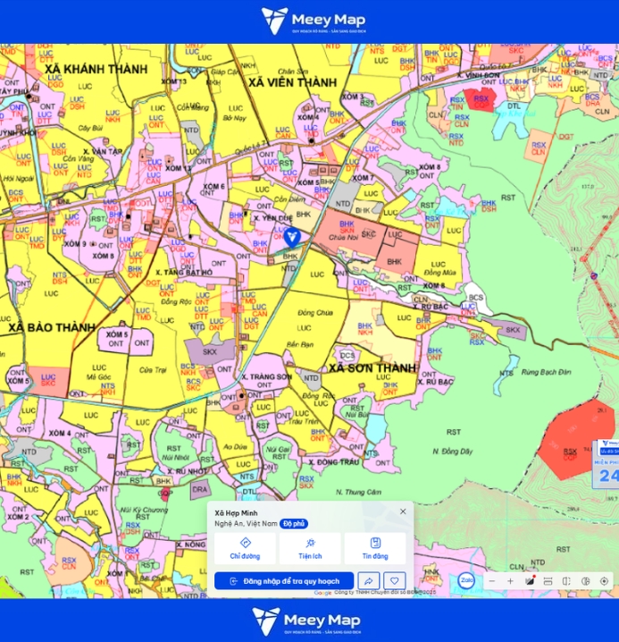This screenshot has width=619, height=642.
Task: Click the X. RÚ NHÓT hamlet label
Action: coord(187,472)
